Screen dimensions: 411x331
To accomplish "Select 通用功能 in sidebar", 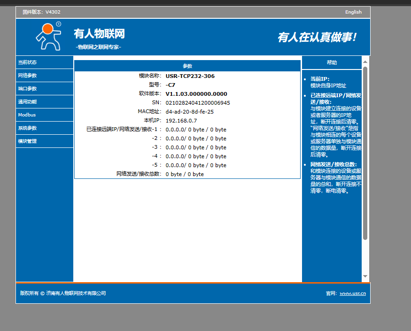I will [45, 102].
